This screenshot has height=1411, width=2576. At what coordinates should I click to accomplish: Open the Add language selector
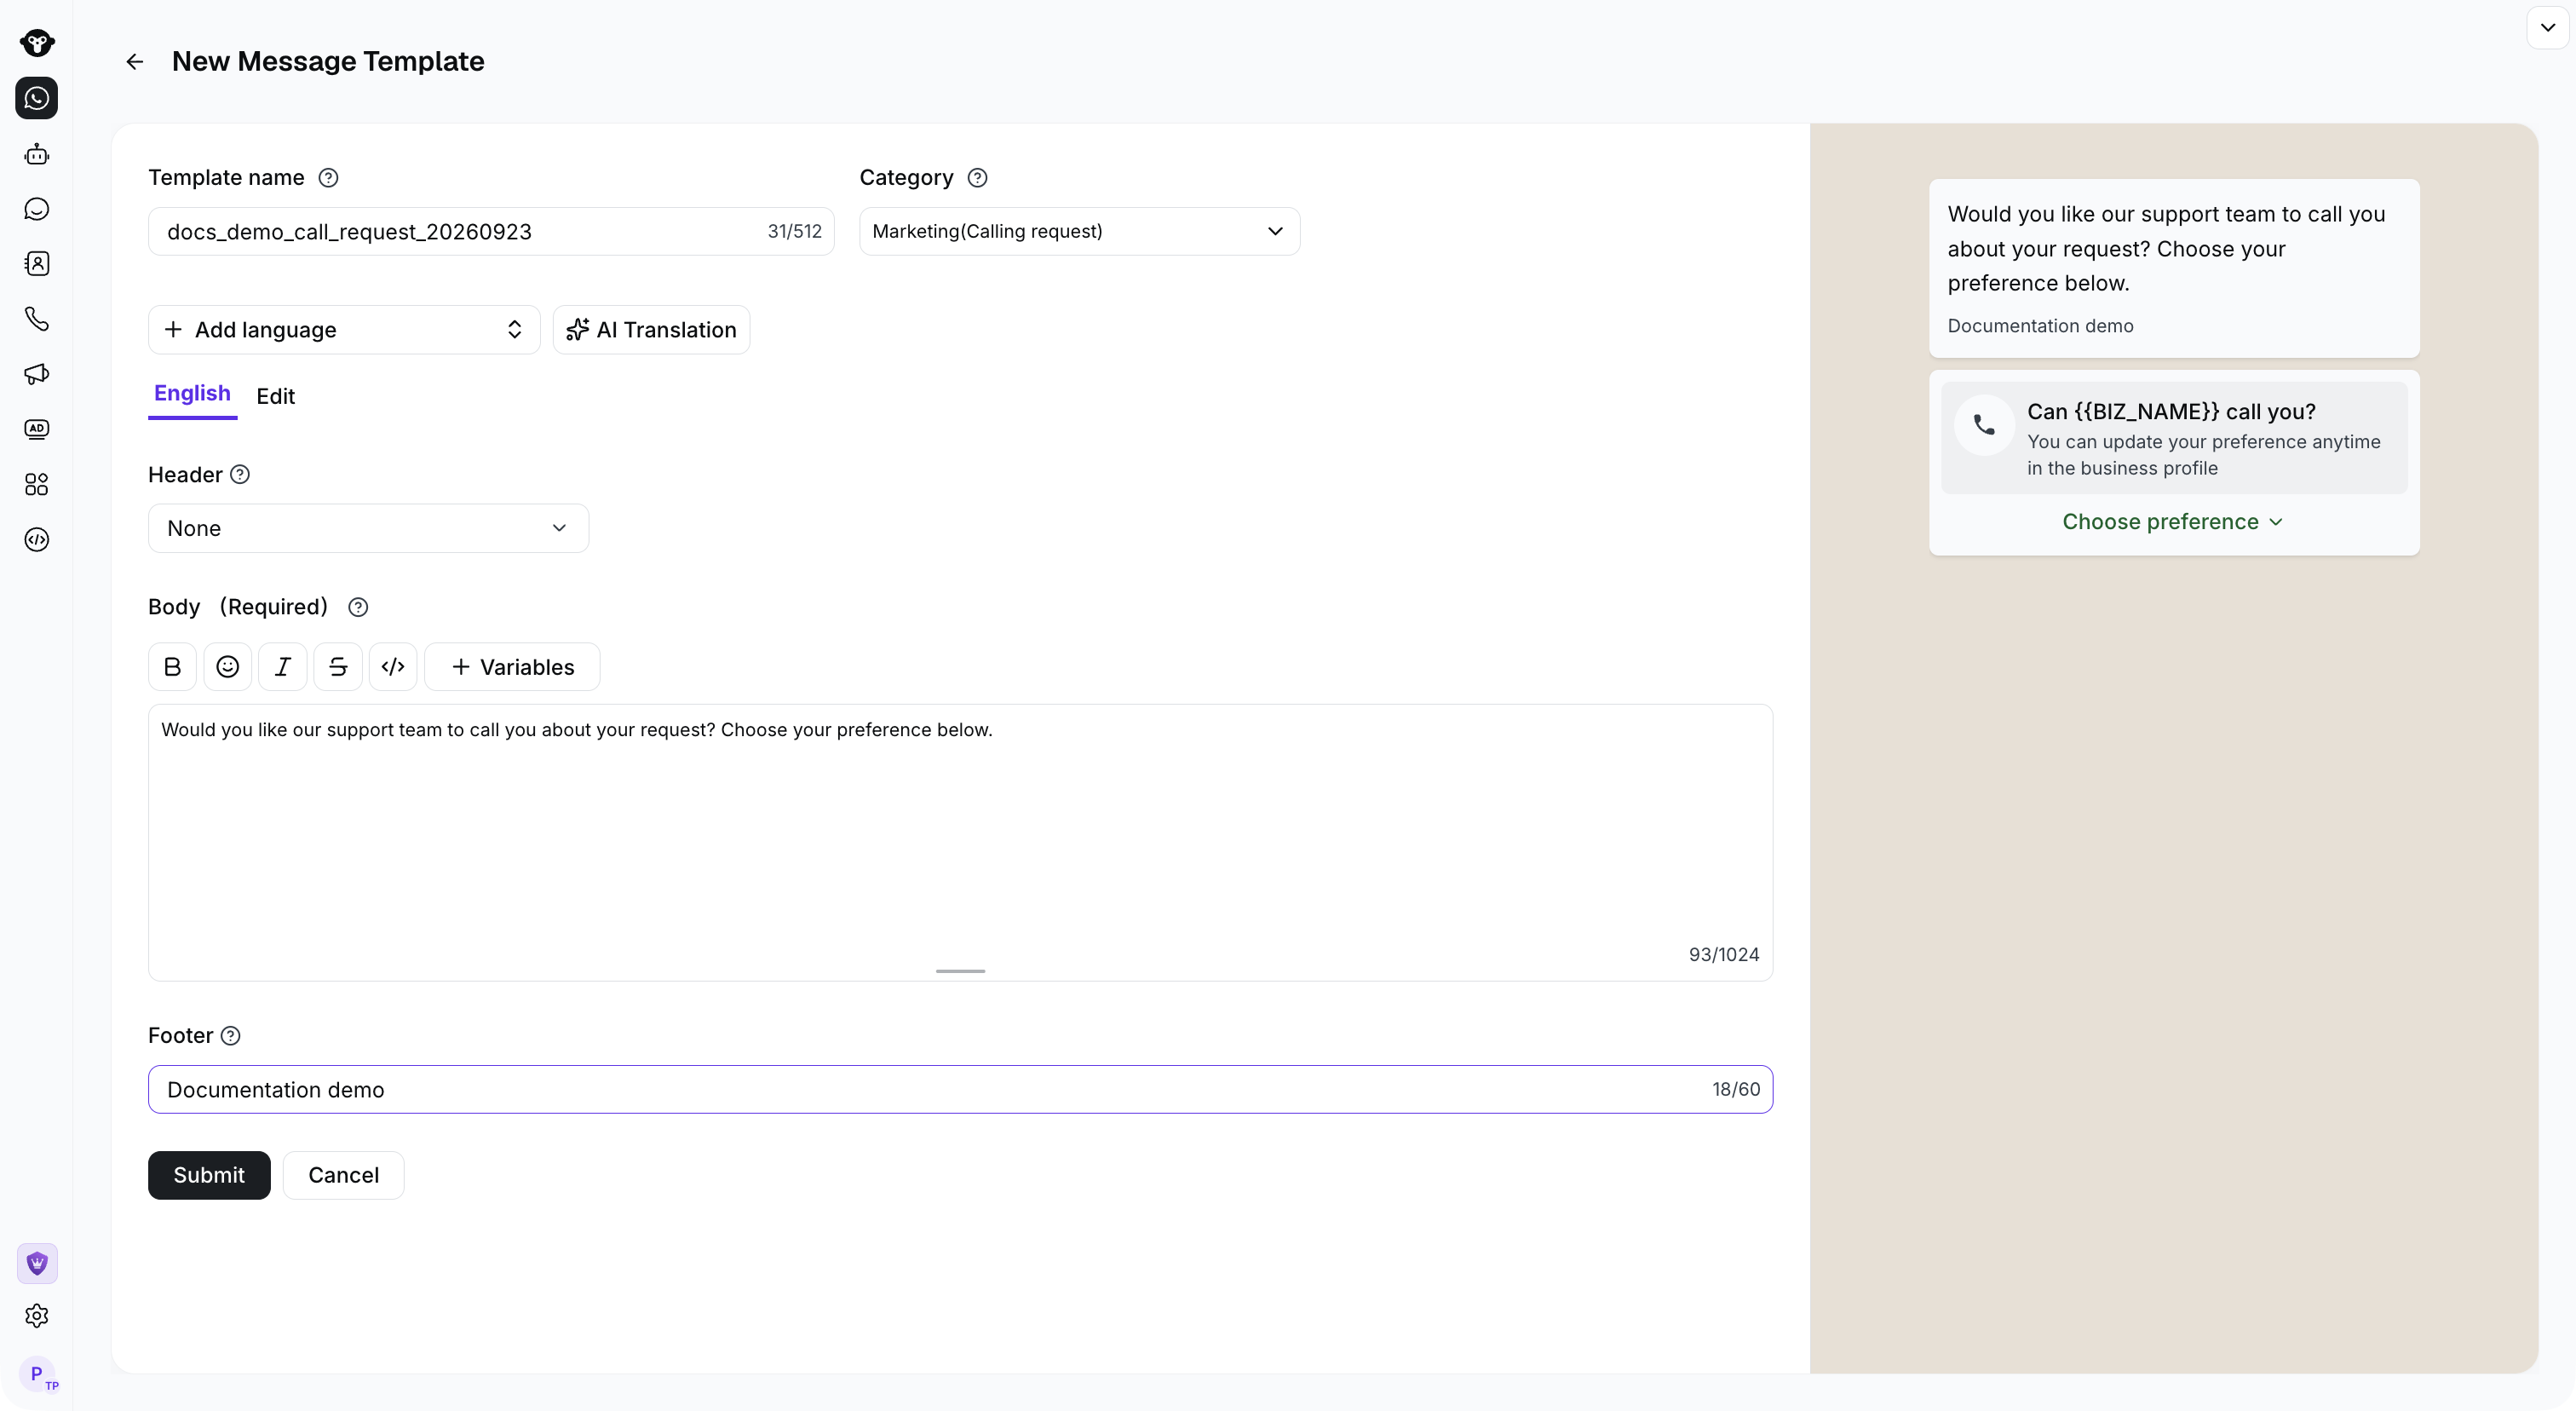pyautogui.click(x=344, y=330)
